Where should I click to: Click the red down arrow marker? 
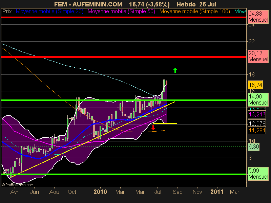(153, 128)
